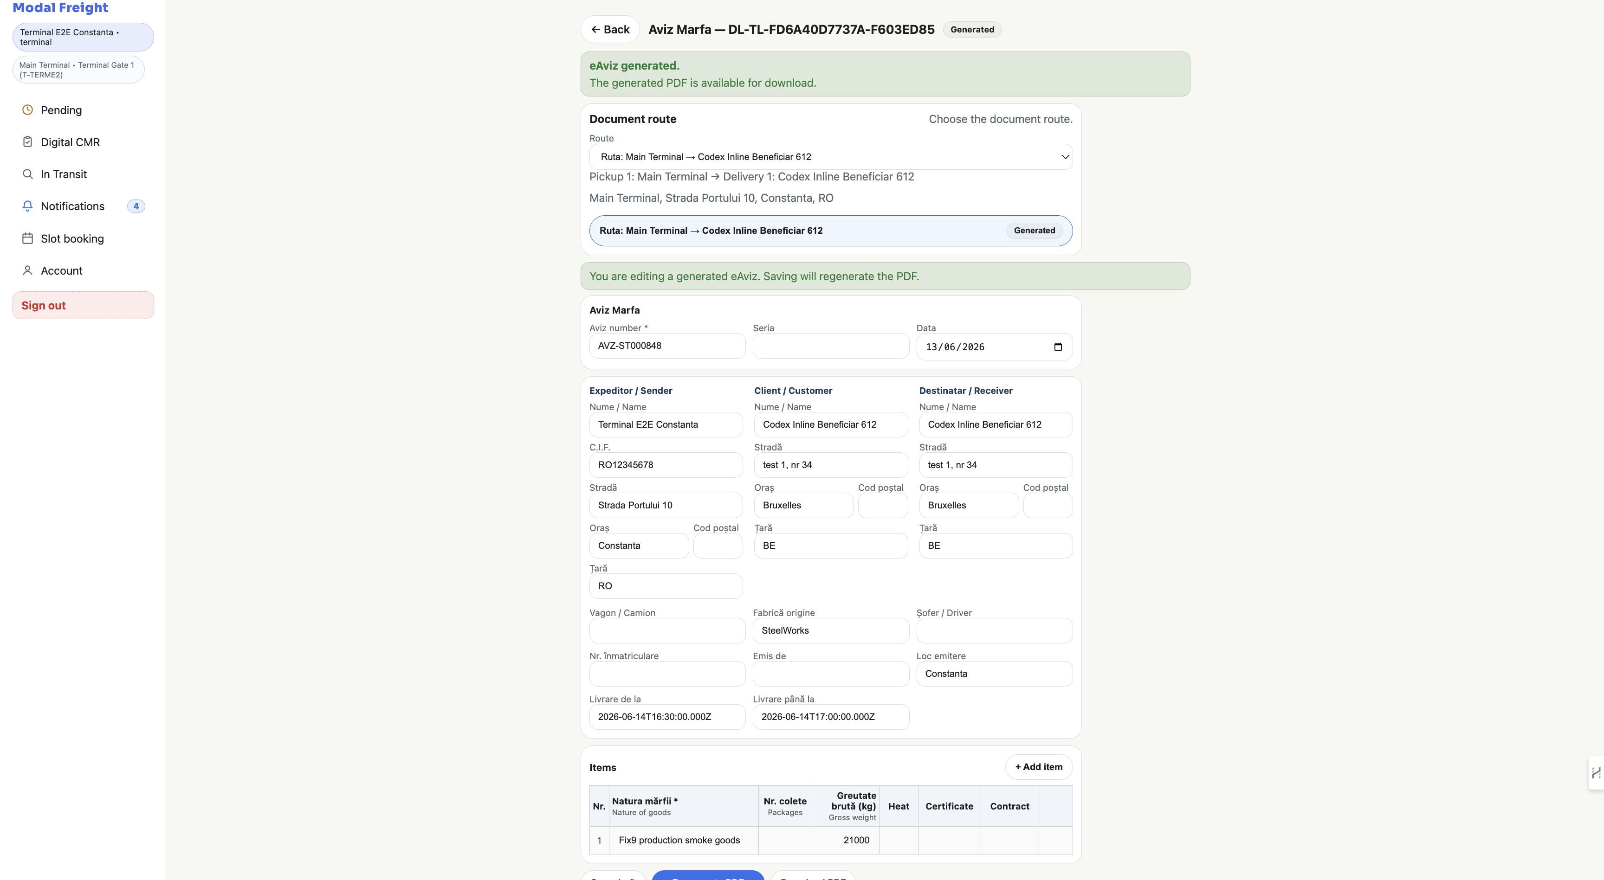
Task: Click item 1 Heat cell
Action: tap(899, 840)
